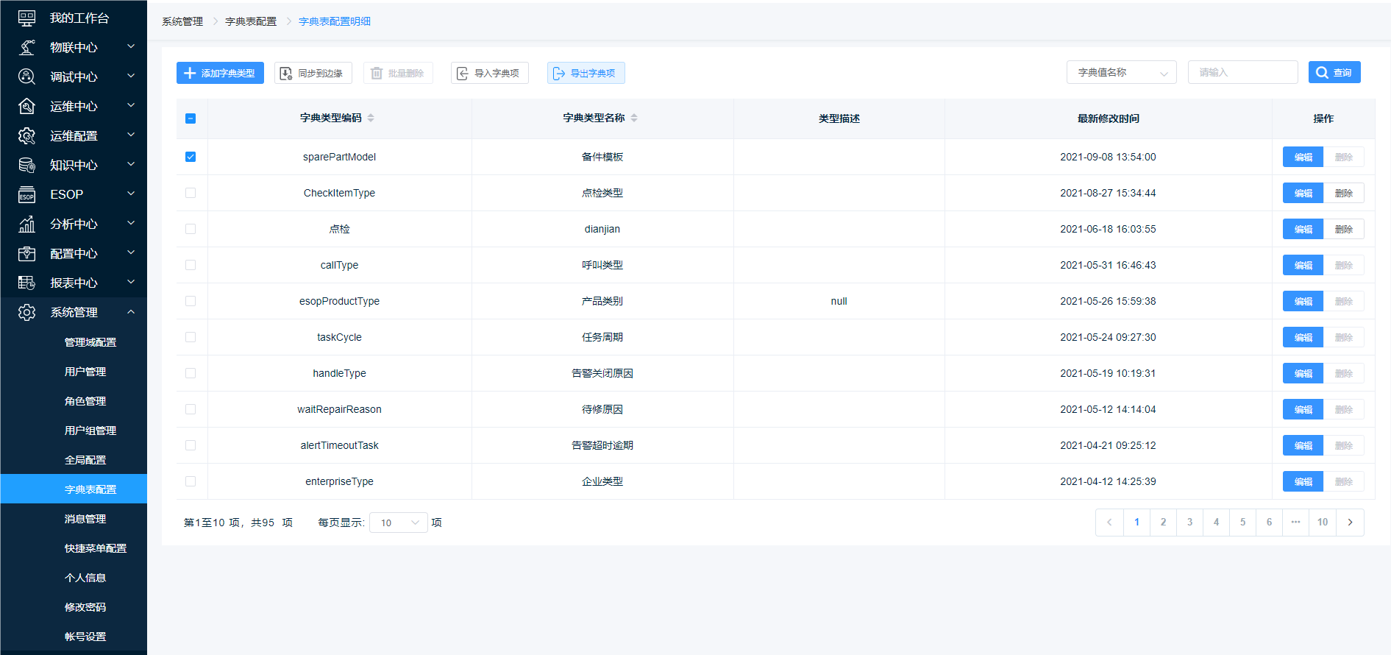The image size is (1391, 655).
Task: Go to page 3 in pagination
Action: [x=1189, y=523]
